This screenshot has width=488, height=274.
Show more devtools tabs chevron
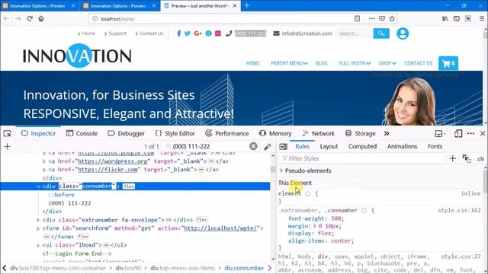387,134
